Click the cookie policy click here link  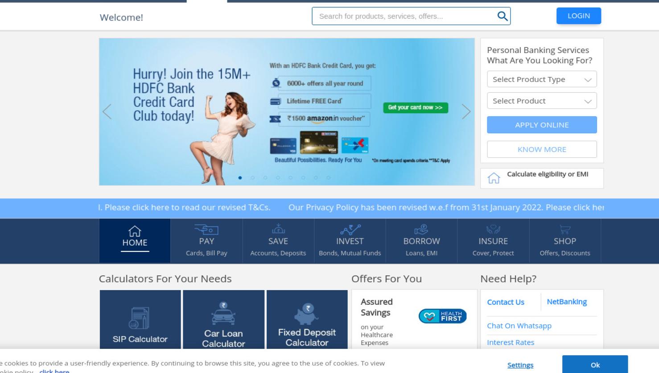point(54,371)
